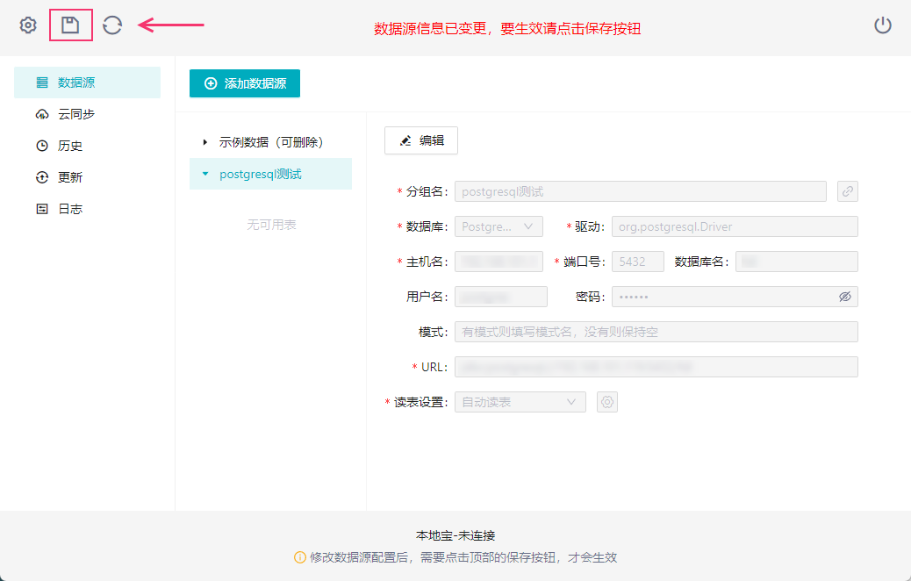The image size is (911, 581).
Task: Open the 历史 sidebar item
Action: pos(87,146)
